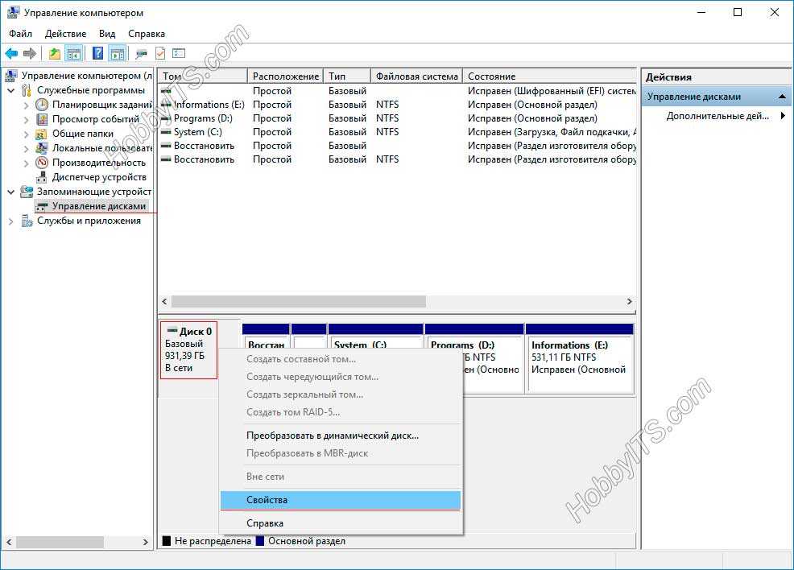Click the blue Back arrow in toolbar
The image size is (794, 570).
pyautogui.click(x=11, y=54)
